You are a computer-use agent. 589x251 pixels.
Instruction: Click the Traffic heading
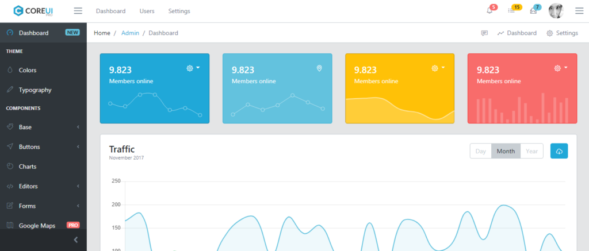point(122,149)
